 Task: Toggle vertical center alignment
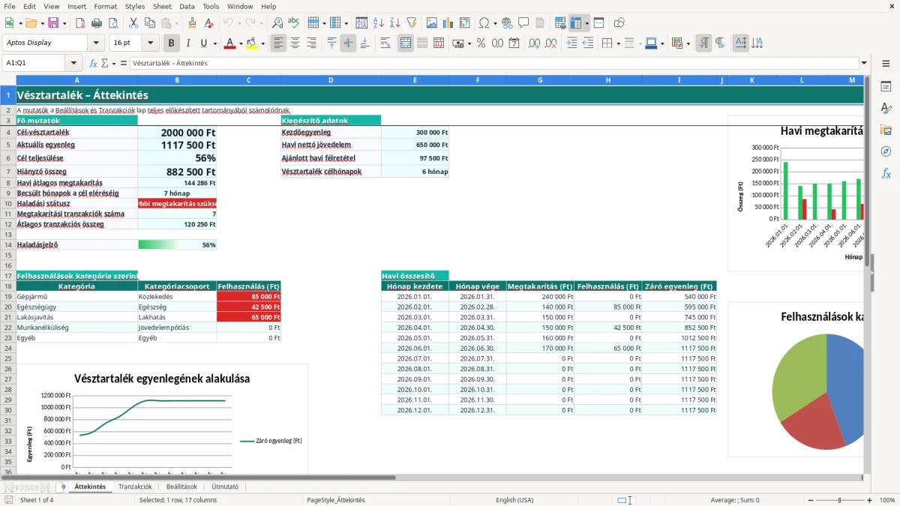[348, 43]
